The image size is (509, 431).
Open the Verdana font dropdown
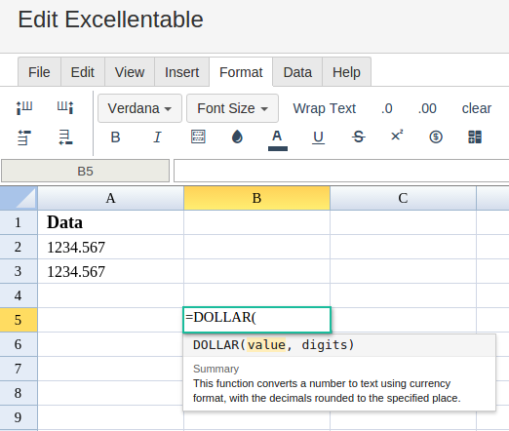pyautogui.click(x=139, y=108)
